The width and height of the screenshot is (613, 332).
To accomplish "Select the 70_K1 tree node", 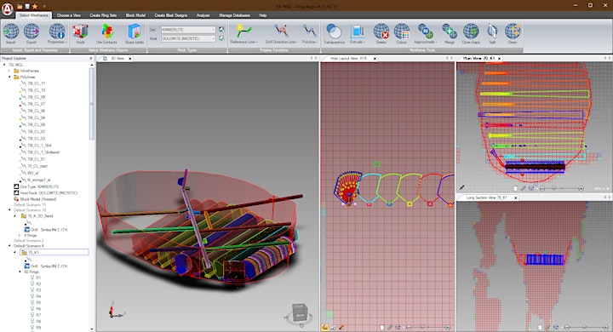I will pos(54,253).
